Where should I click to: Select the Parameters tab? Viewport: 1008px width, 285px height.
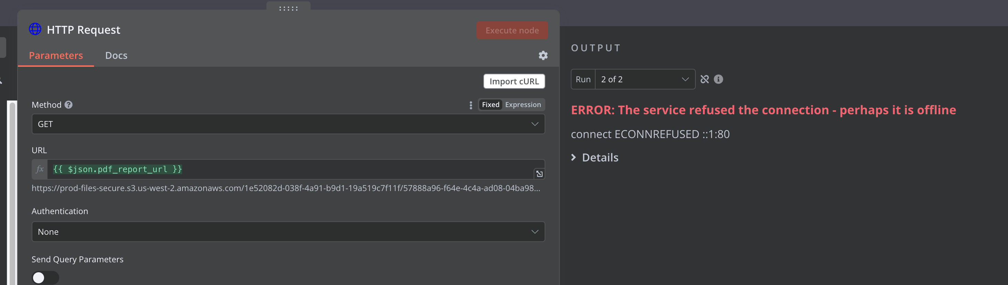56,56
